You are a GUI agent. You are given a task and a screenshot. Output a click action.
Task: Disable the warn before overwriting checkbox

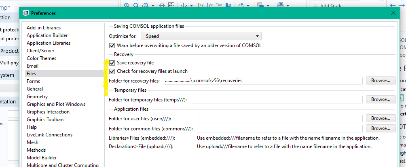(x=112, y=45)
